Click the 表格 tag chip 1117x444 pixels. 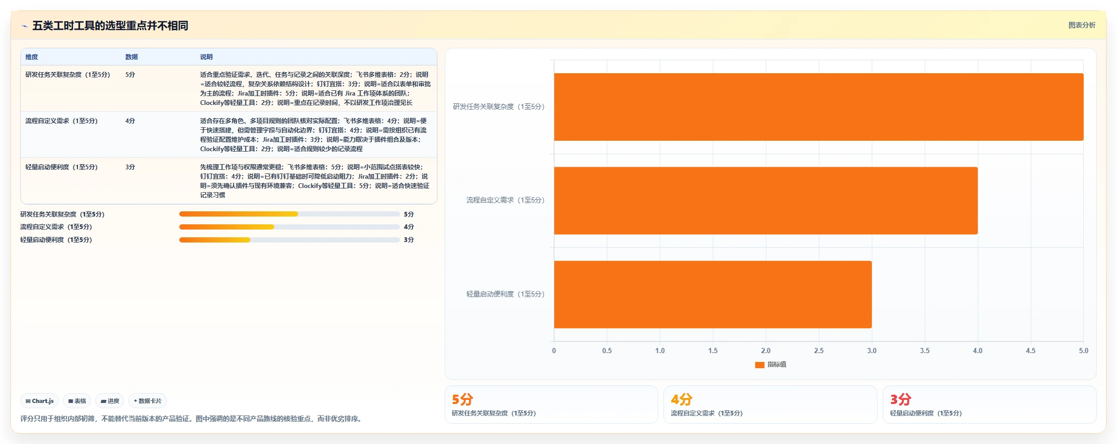(77, 401)
